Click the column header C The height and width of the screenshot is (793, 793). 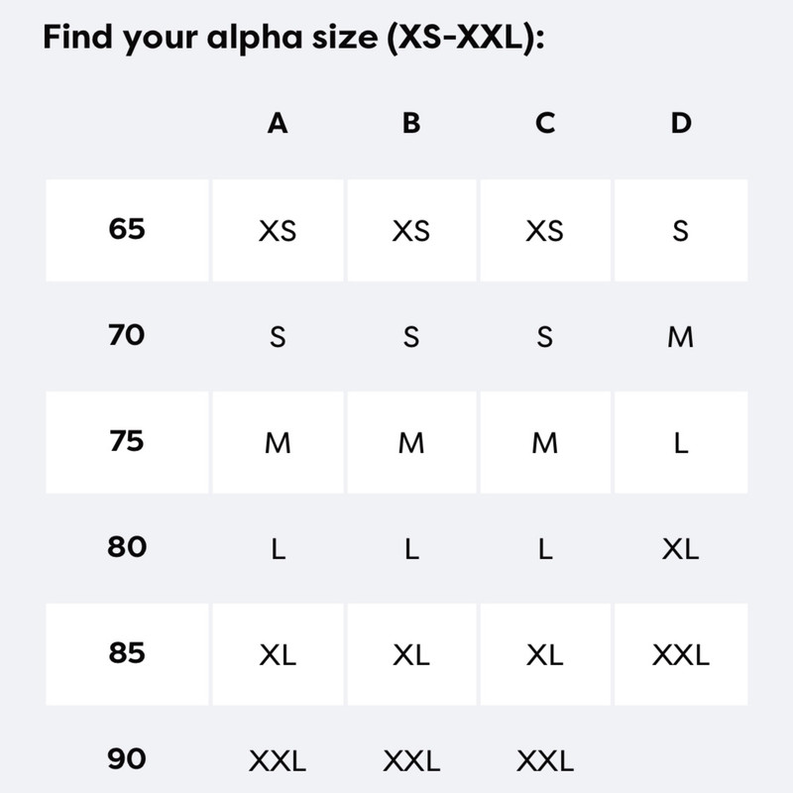[545, 123]
